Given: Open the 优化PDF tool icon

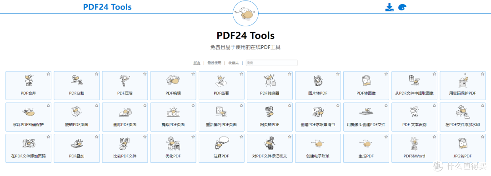Looking at the screenshot, I should coord(173,143).
